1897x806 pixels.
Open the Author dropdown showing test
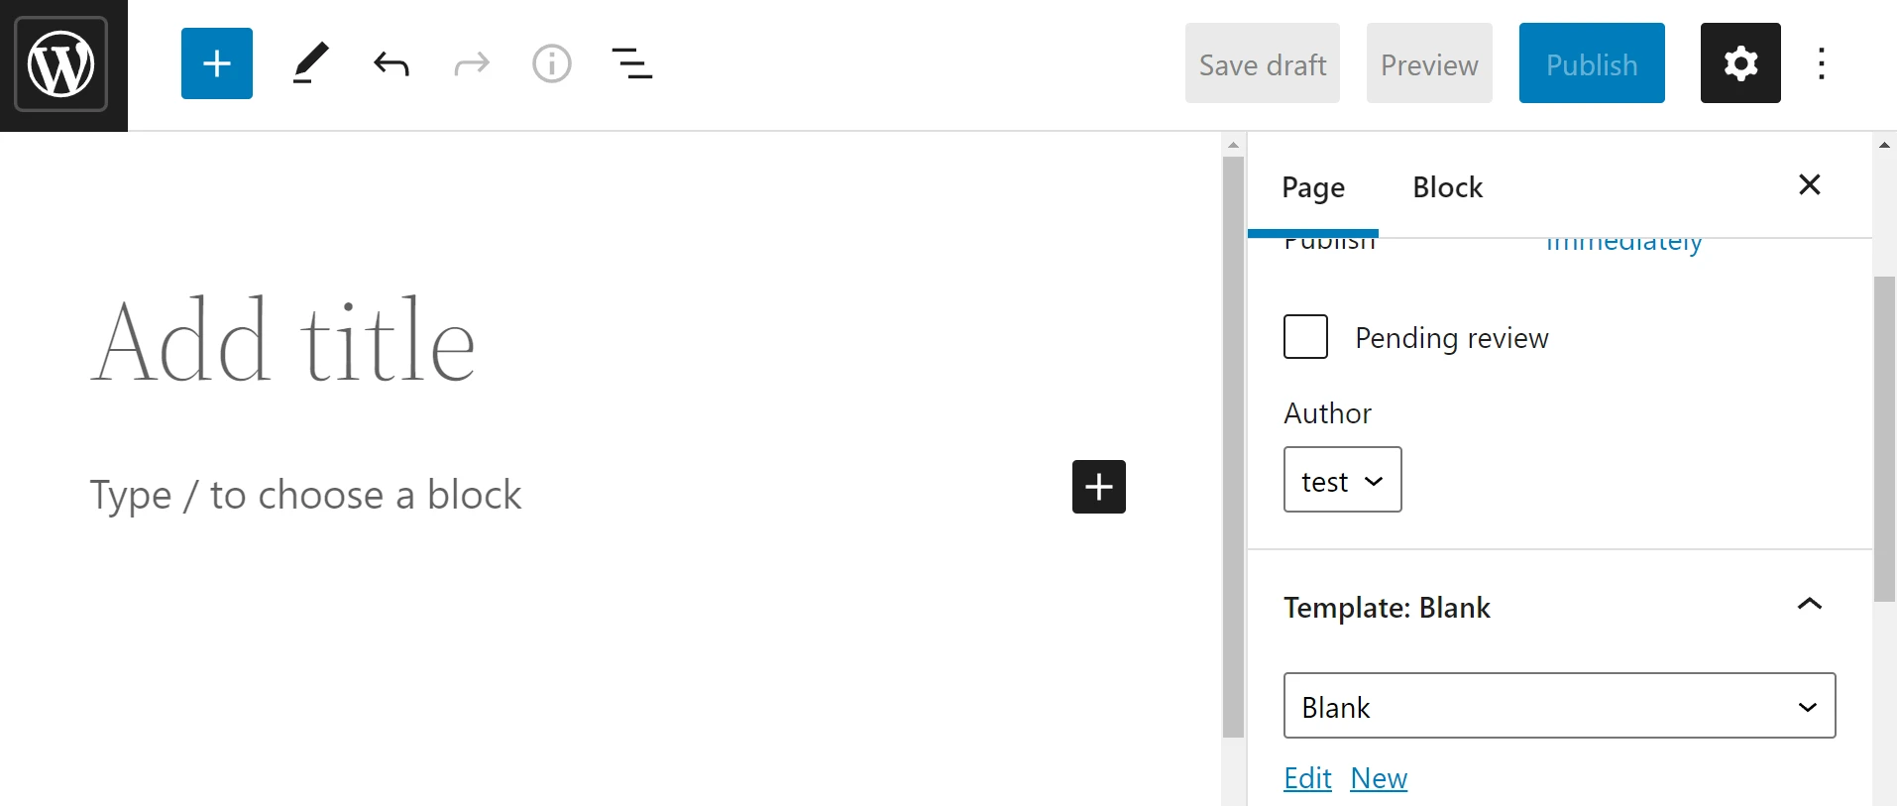point(1342,480)
